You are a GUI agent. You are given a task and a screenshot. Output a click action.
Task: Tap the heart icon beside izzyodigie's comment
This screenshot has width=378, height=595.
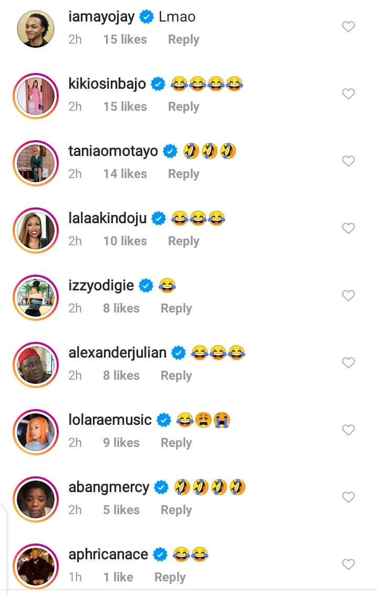pyautogui.click(x=349, y=296)
